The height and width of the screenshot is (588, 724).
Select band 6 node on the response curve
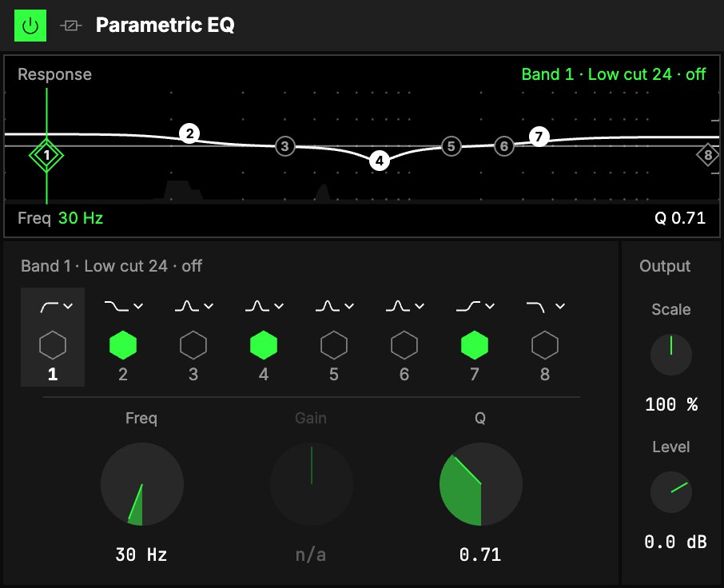503,146
